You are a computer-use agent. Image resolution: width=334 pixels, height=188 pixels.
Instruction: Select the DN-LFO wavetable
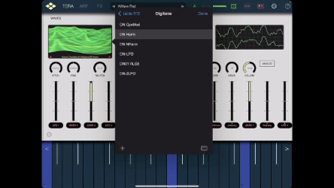(164, 54)
